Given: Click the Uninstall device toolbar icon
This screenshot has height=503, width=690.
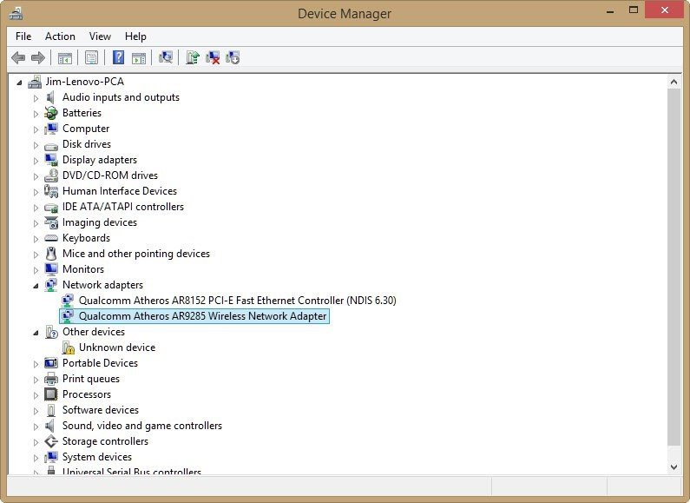Looking at the screenshot, I should click(213, 57).
